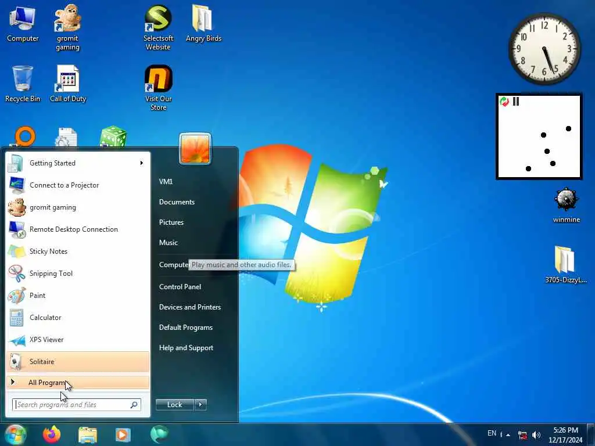Open Default Programs

185,328
